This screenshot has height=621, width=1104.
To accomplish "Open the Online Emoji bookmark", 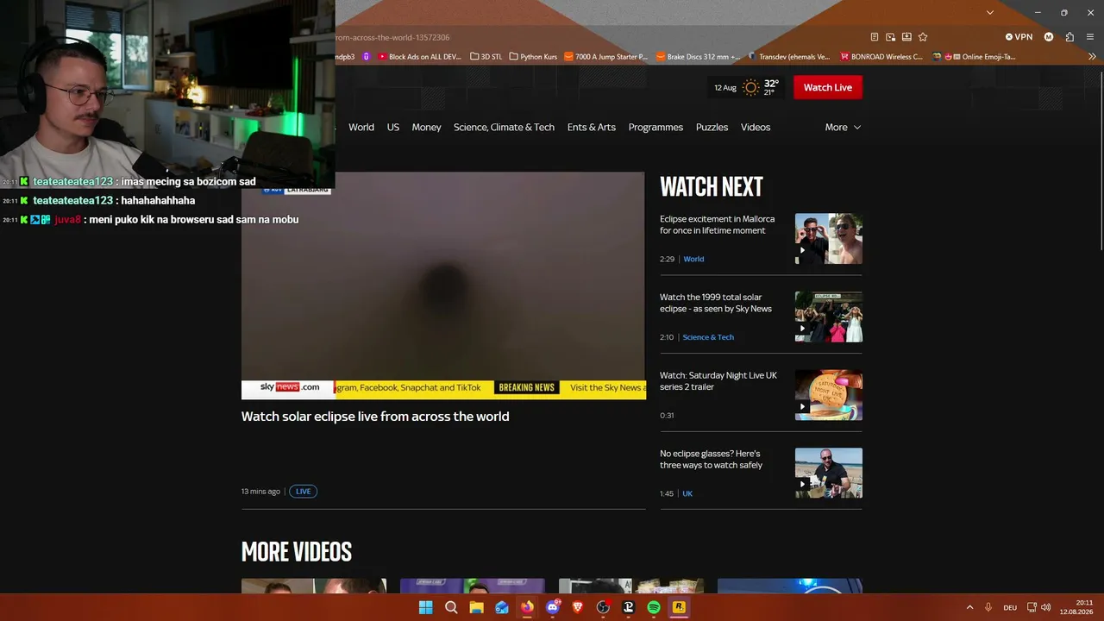I will point(974,57).
